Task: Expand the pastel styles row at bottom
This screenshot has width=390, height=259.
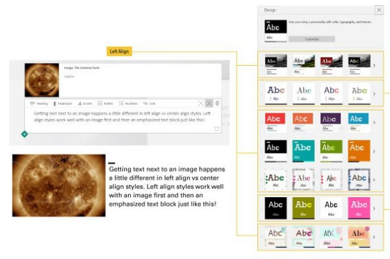Action: pos(374,237)
